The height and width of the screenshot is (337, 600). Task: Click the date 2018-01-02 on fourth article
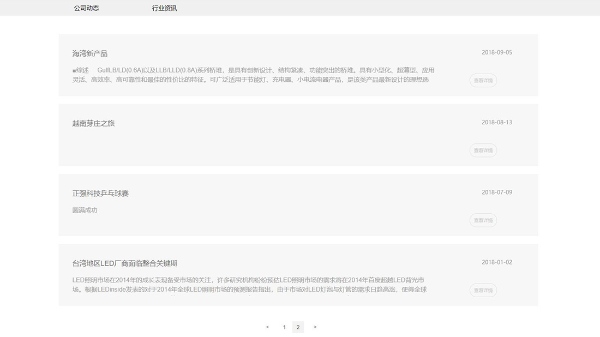point(496,262)
